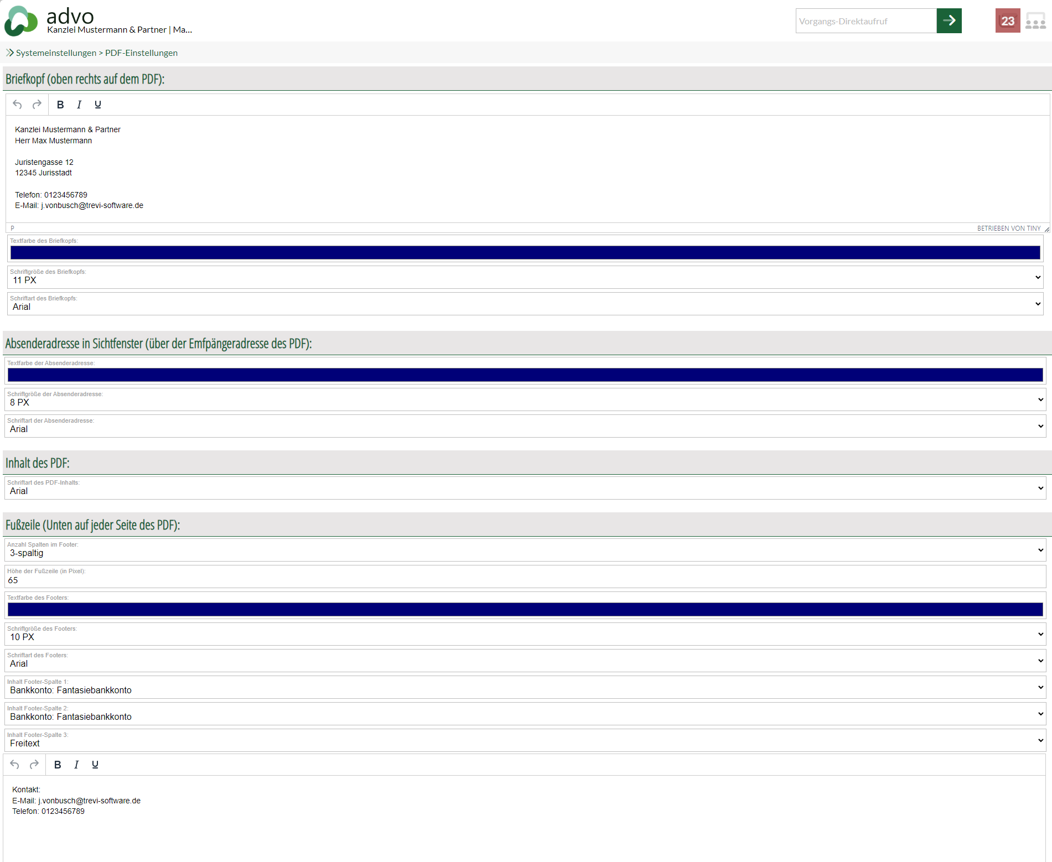
Task: Open the red calendar icon showing 23
Action: [1007, 21]
